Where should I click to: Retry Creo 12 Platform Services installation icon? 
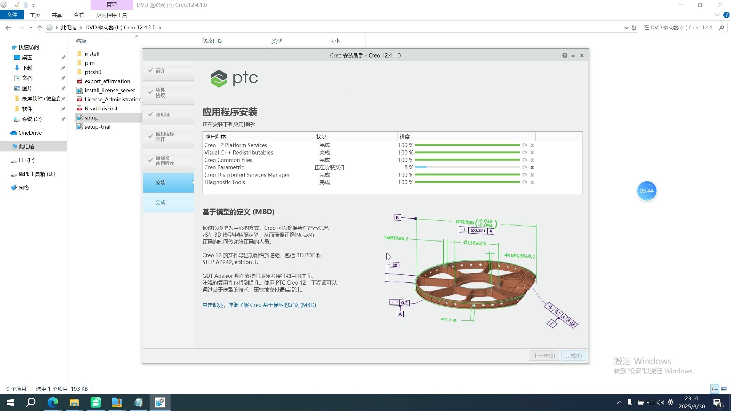coord(525,145)
